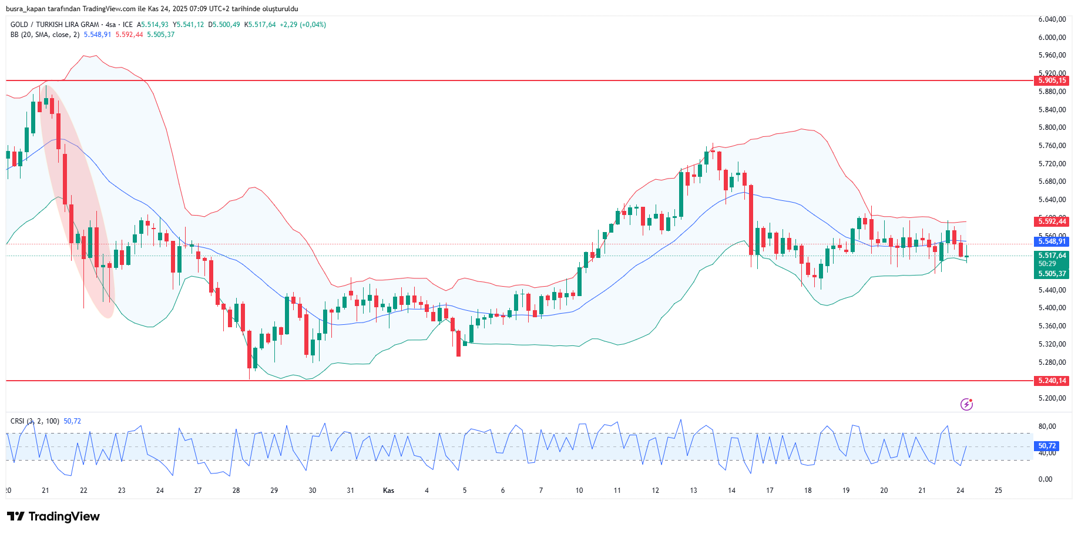The height and width of the screenshot is (534, 1078).
Task: Click the green 5.517,64 current price label
Action: (1052, 256)
